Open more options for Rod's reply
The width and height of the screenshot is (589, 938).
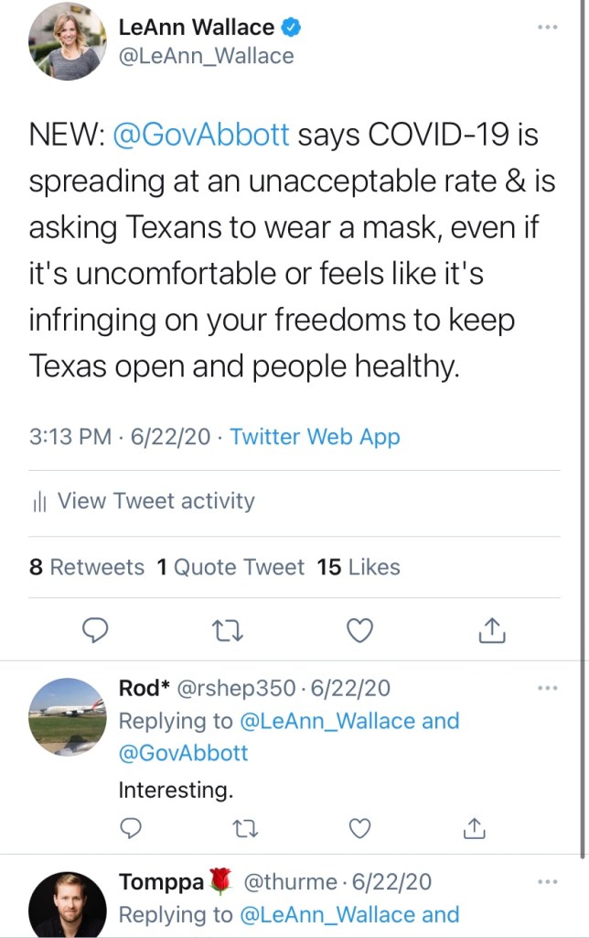coord(547,688)
